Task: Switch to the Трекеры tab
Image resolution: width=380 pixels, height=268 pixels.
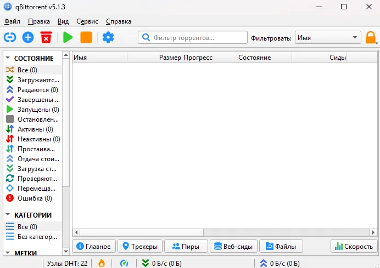Action: click(140, 246)
